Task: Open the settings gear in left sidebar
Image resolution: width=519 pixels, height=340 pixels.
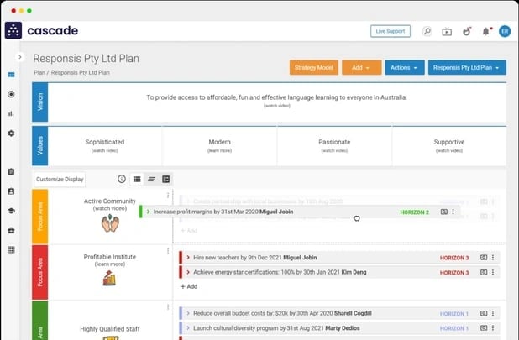Action: [x=11, y=133]
